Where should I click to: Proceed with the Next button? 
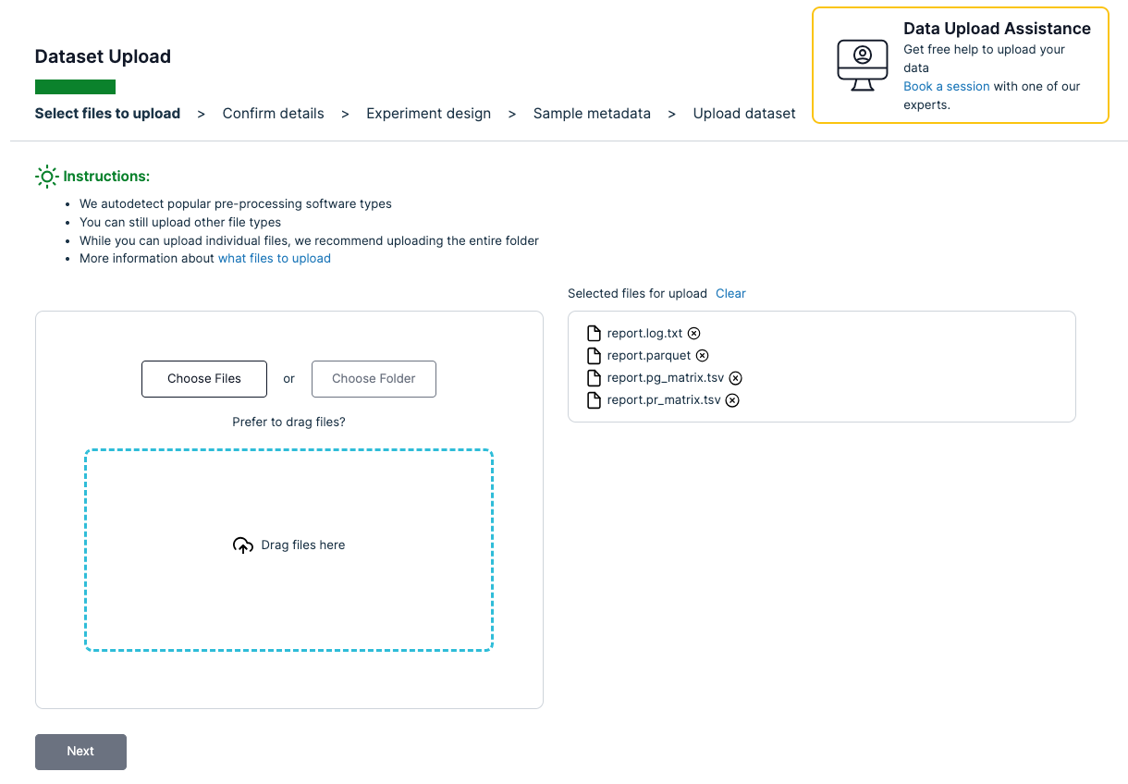coord(80,752)
